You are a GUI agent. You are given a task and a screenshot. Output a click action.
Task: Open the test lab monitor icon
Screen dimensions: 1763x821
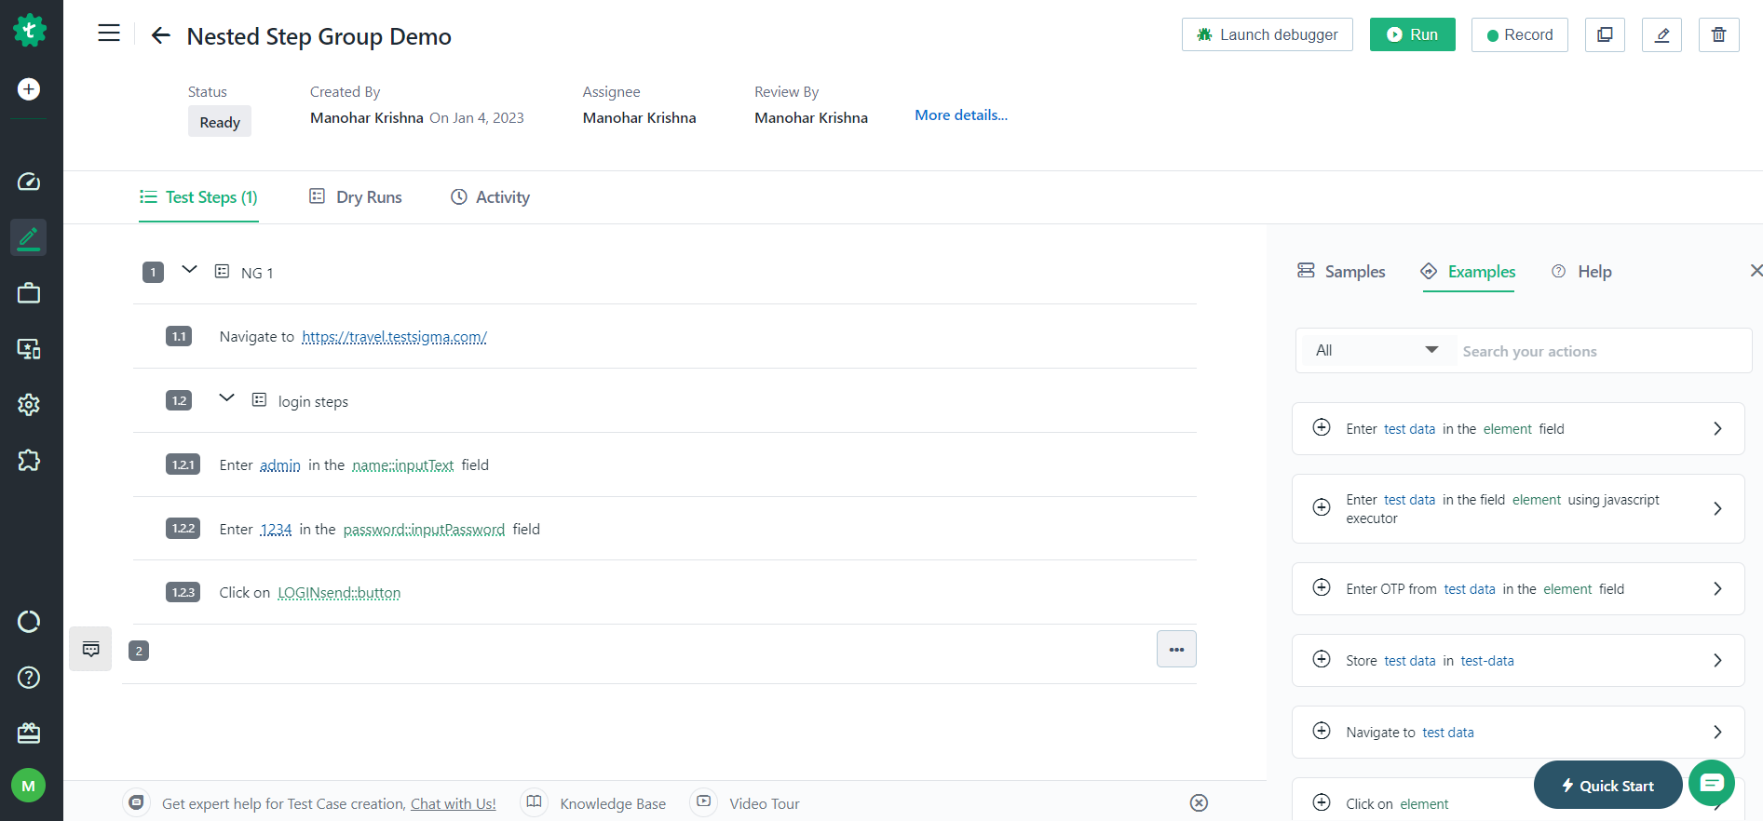point(29,349)
